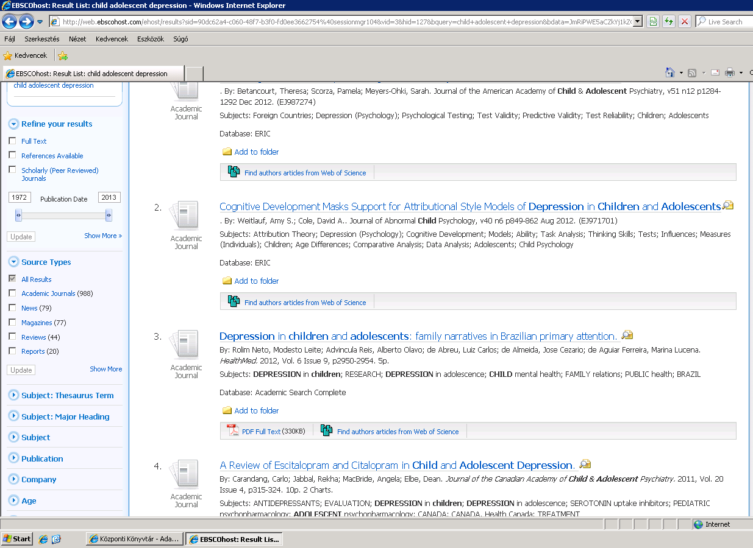Open the Nézet menu
The height and width of the screenshot is (548, 753).
click(77, 39)
